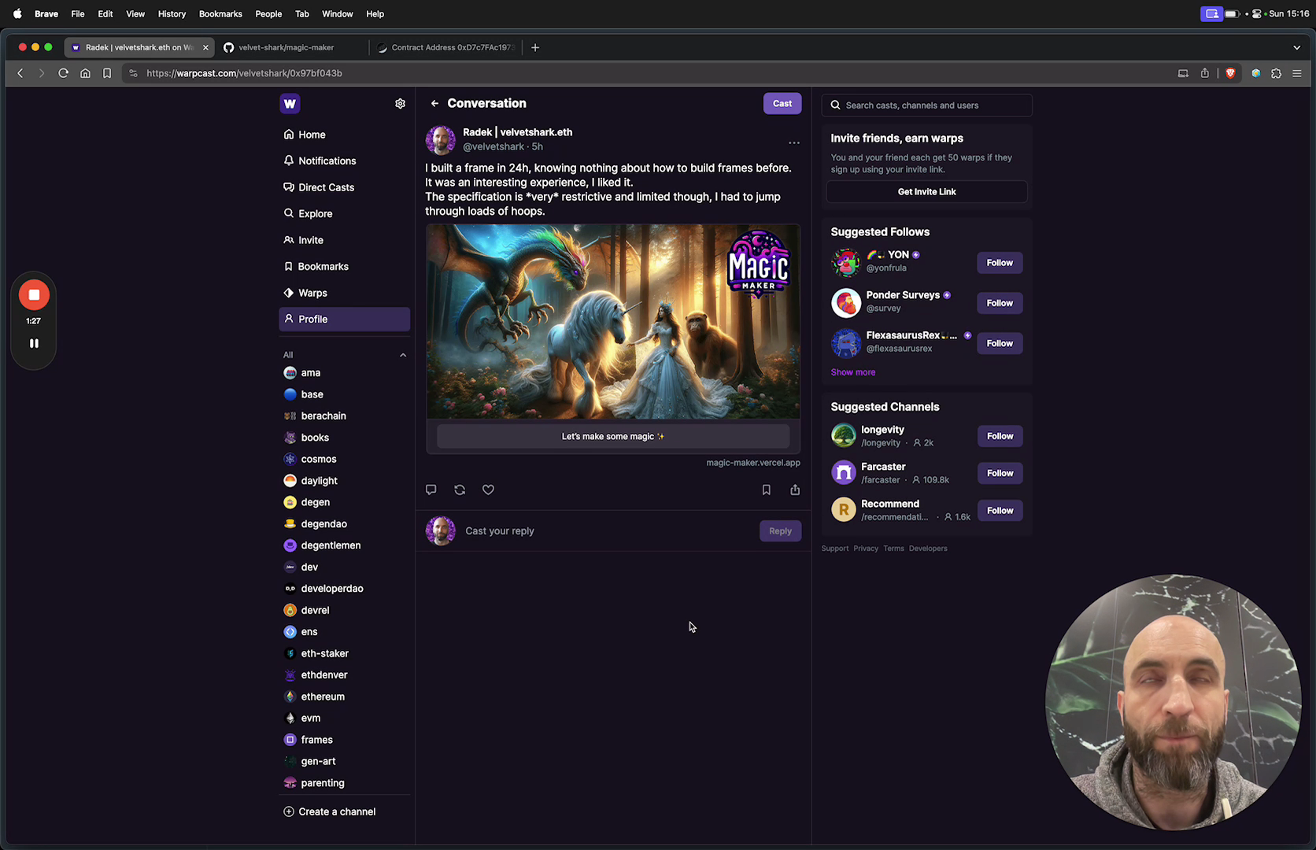Viewport: 1316px width, 850px height.
Task: Bookmark the cast with bookmark icon
Action: tap(766, 490)
